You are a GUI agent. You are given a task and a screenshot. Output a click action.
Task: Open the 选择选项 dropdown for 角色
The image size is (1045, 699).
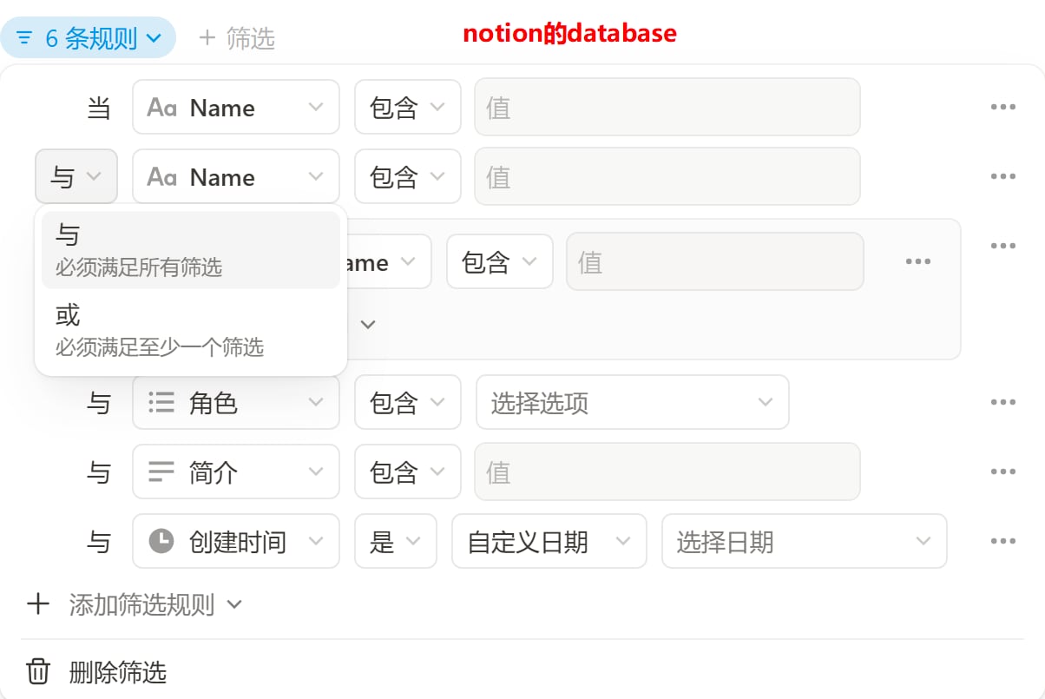632,402
